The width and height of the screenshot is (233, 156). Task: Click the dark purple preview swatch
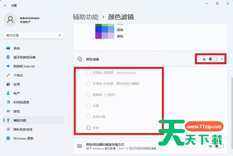[x=98, y=36]
